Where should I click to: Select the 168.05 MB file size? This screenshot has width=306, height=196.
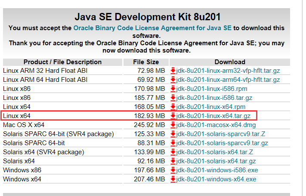click(149, 107)
